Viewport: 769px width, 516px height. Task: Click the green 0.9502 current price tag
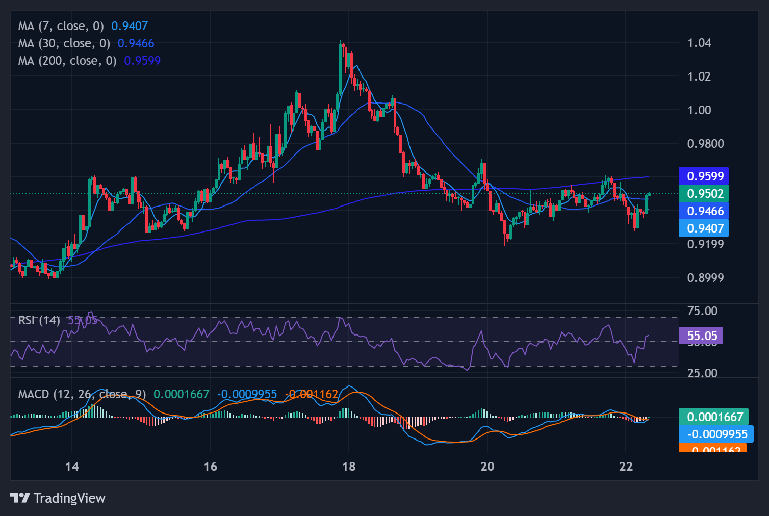[x=705, y=194]
